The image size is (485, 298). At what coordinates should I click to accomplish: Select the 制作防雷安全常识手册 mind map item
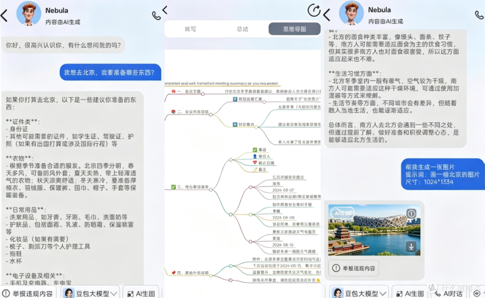[292, 204]
